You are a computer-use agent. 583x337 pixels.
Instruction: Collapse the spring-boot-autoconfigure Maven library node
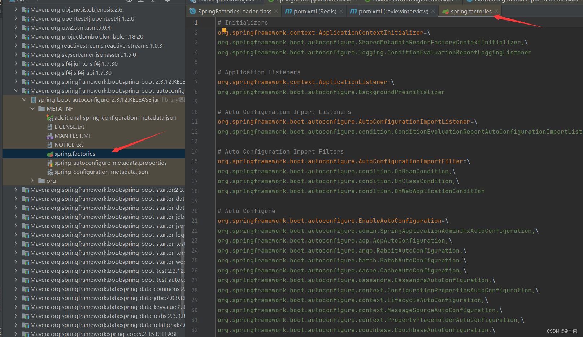(x=16, y=90)
